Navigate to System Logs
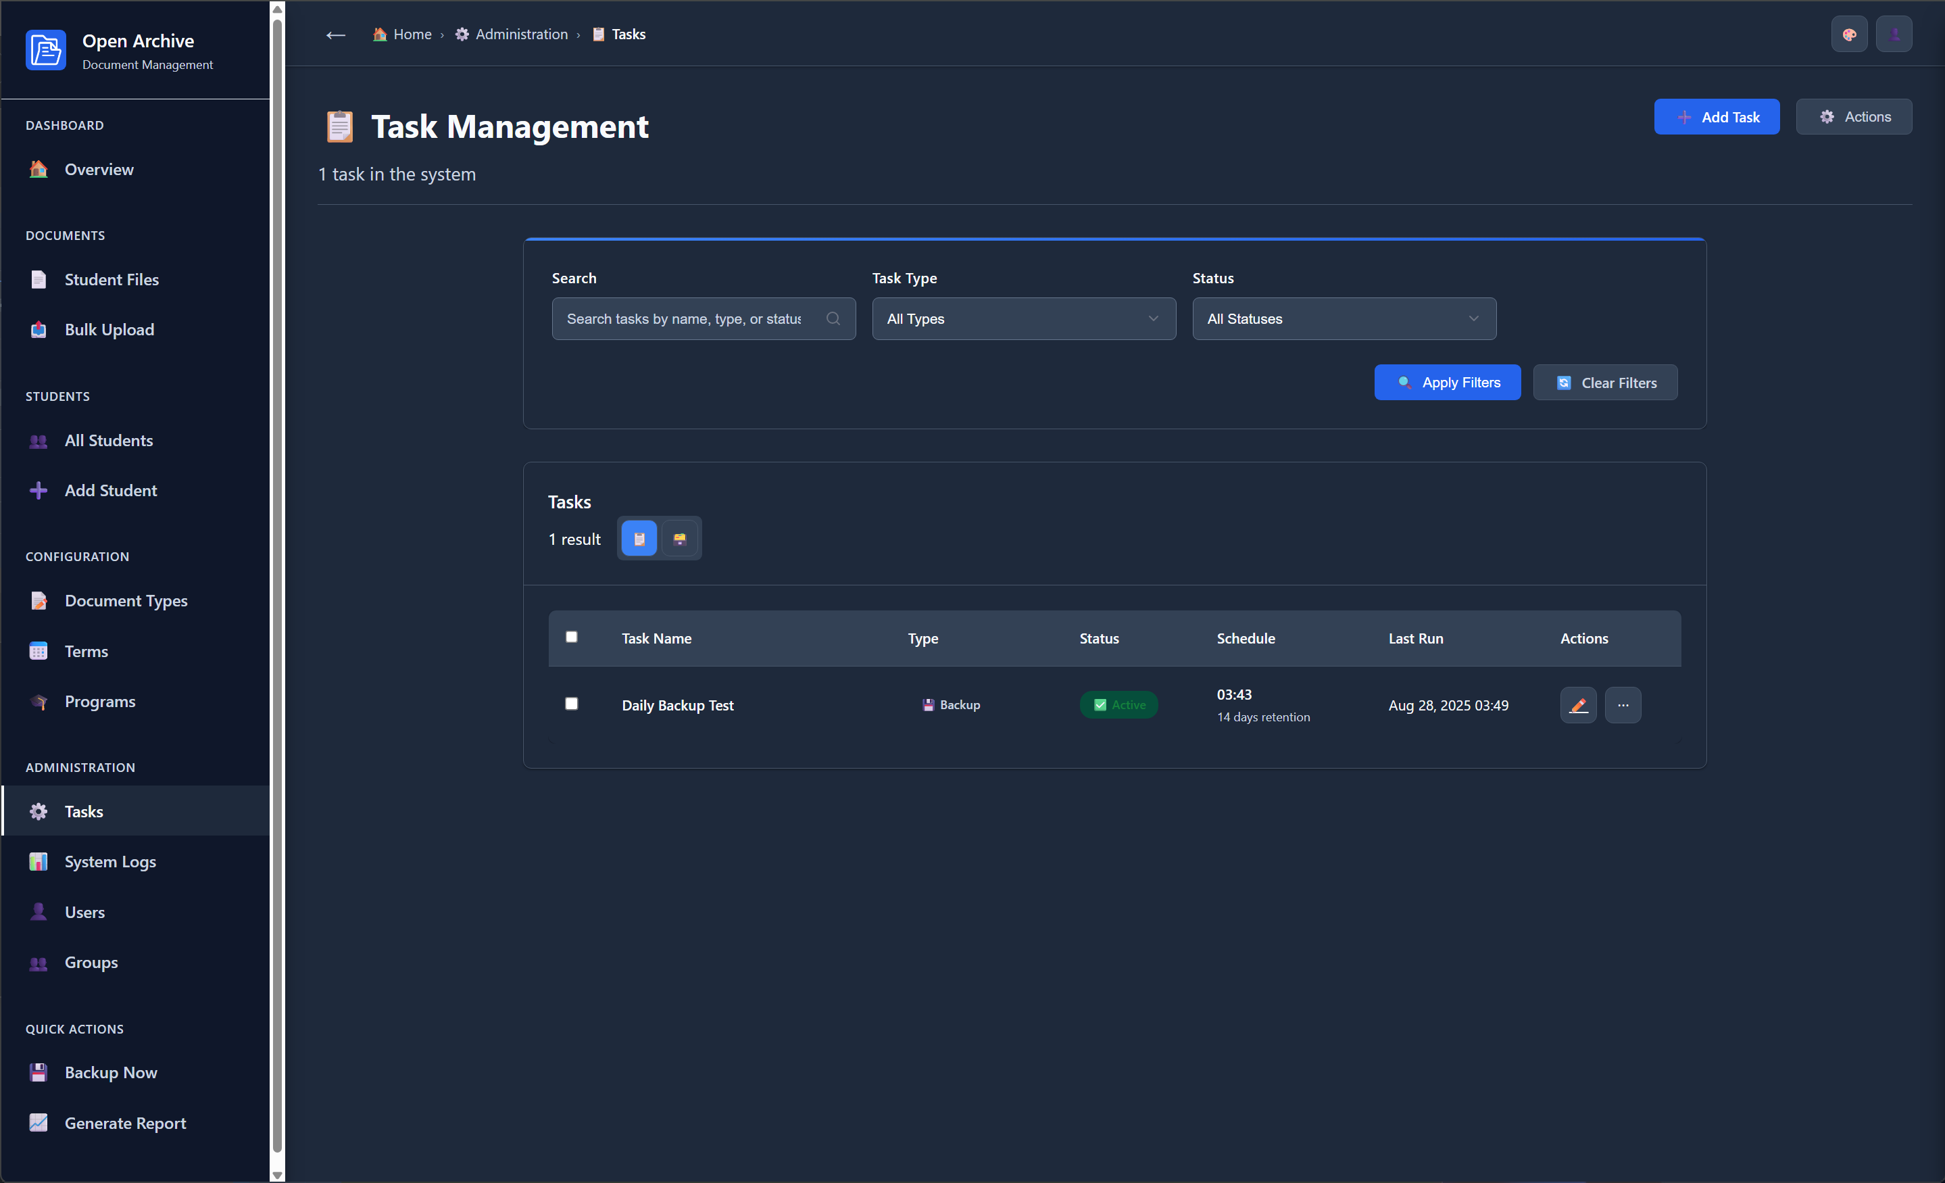 click(136, 862)
